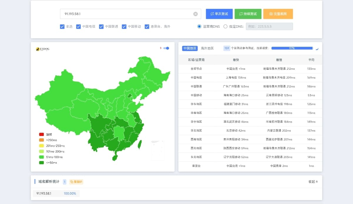The image size is (353, 204).
Task: Click the red lightning bolt icon above the map
Action: pos(161,48)
